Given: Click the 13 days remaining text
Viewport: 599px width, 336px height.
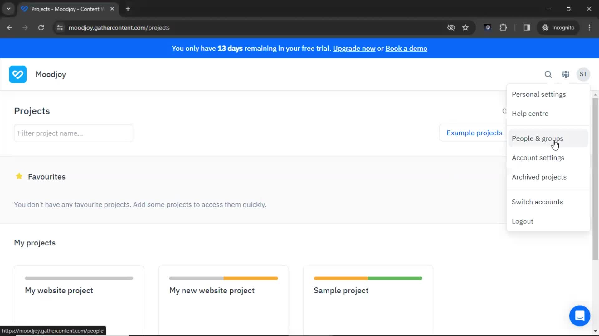Looking at the screenshot, I should click(x=230, y=49).
